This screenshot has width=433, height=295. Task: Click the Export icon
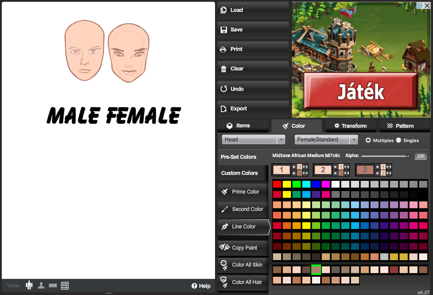223,109
